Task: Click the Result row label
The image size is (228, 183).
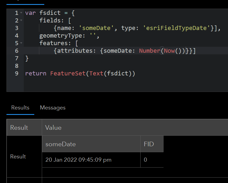Action: point(18,156)
